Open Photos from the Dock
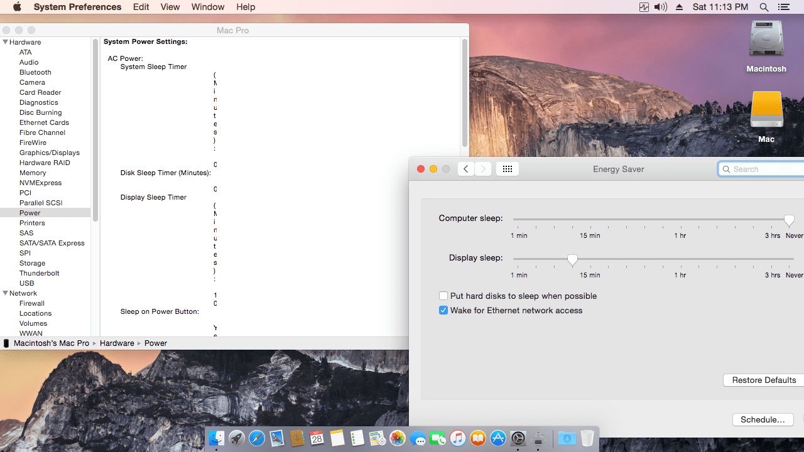804x452 pixels. 398,438
